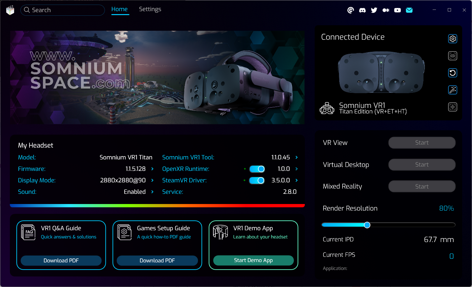
Task: Toggle the SteamVR Driver switch
Action: 257,180
